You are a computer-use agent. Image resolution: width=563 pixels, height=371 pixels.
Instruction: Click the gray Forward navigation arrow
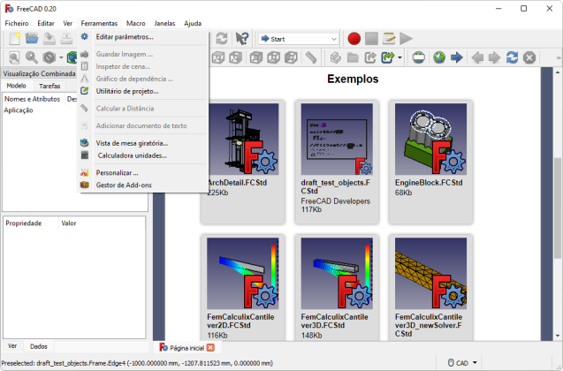pyautogui.click(x=494, y=57)
